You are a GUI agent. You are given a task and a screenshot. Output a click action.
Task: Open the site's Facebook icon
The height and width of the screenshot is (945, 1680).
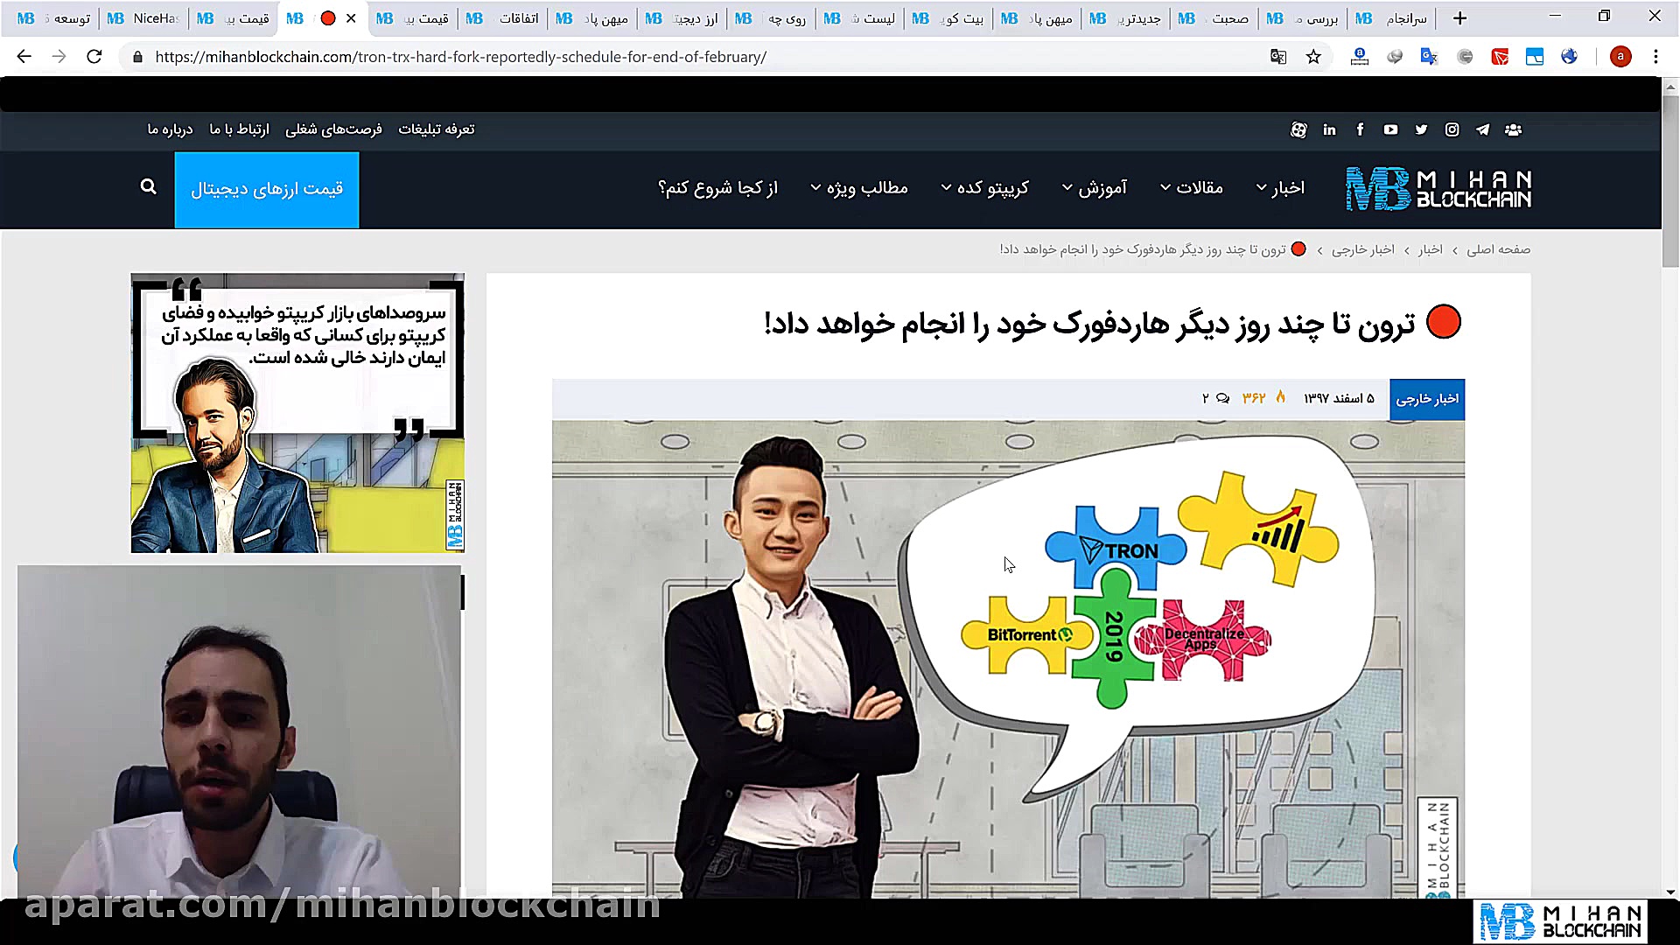click(1360, 129)
